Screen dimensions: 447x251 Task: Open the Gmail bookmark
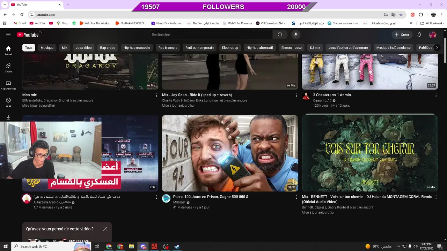[20, 23]
